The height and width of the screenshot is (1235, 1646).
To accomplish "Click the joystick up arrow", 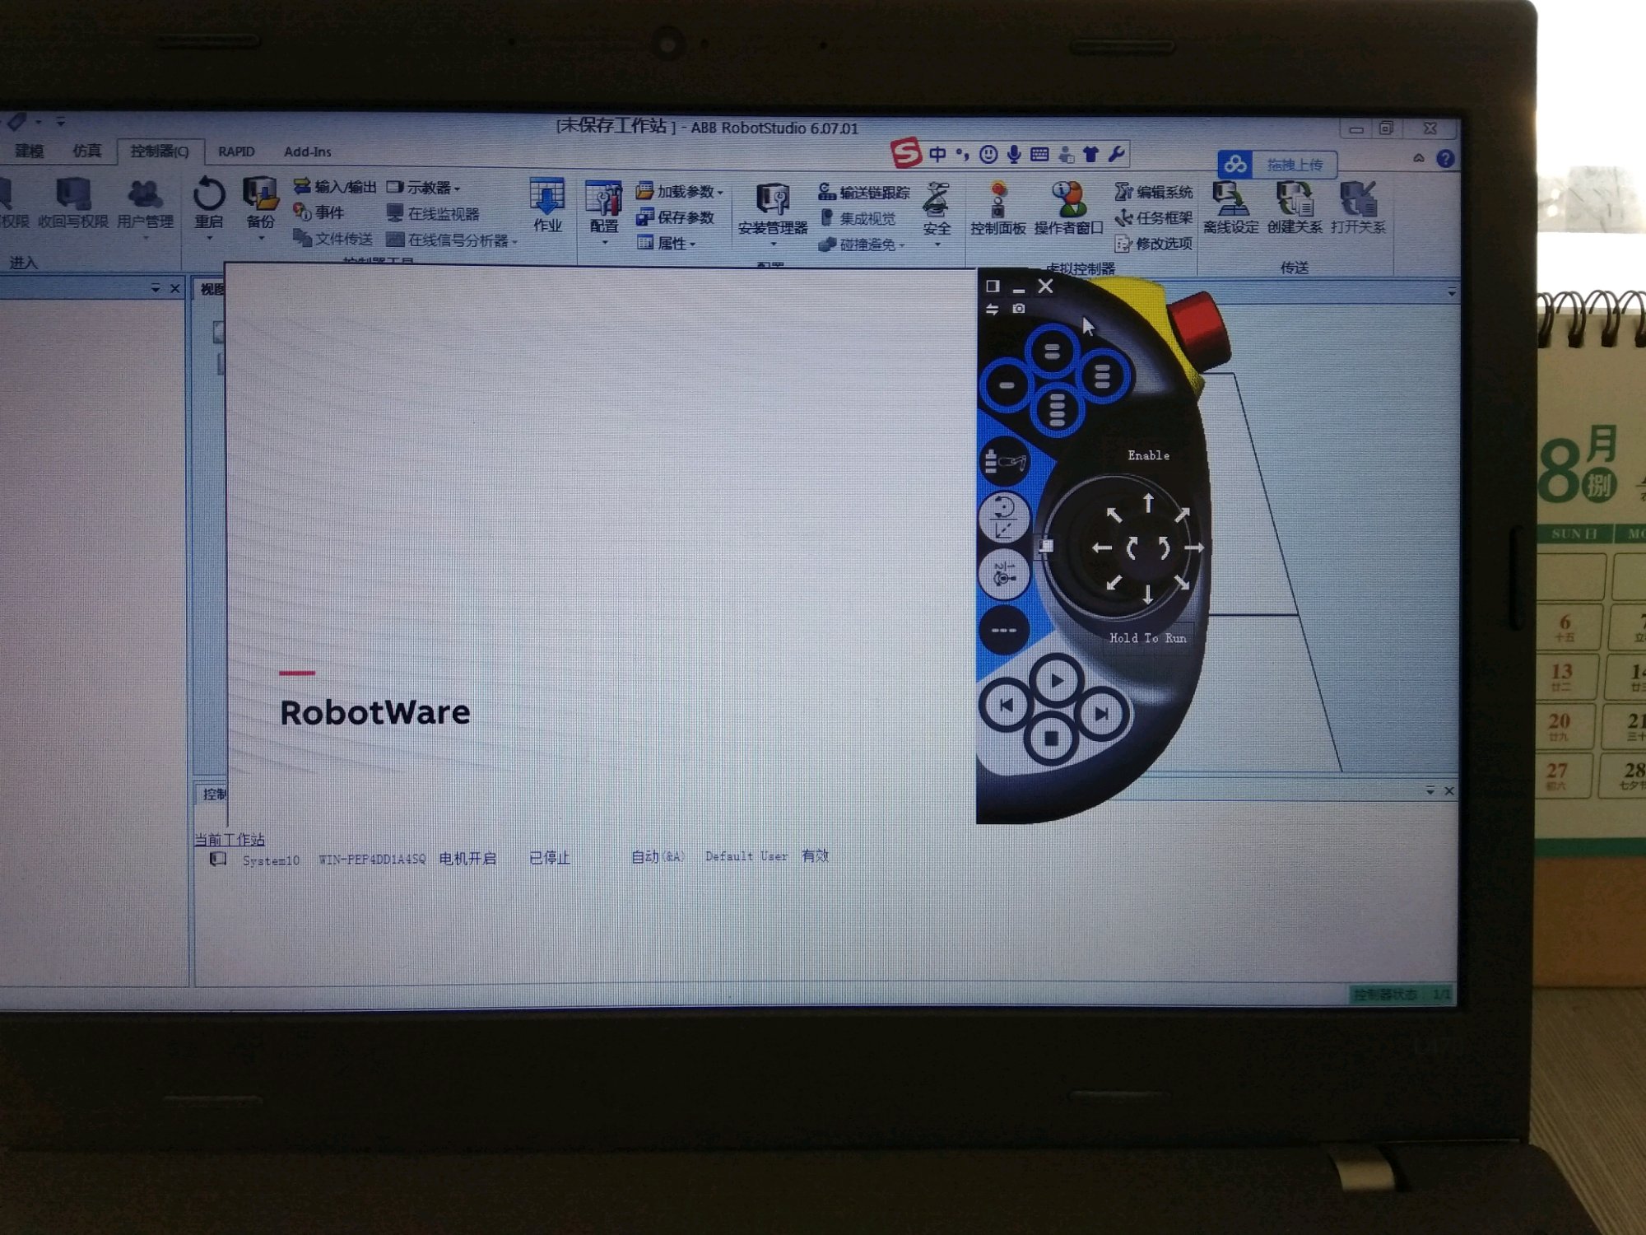I will 1148,502.
